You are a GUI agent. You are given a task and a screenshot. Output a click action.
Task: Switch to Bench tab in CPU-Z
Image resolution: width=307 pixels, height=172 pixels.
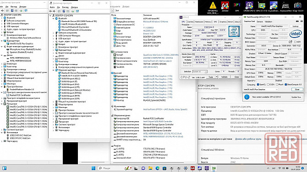pos(230,21)
